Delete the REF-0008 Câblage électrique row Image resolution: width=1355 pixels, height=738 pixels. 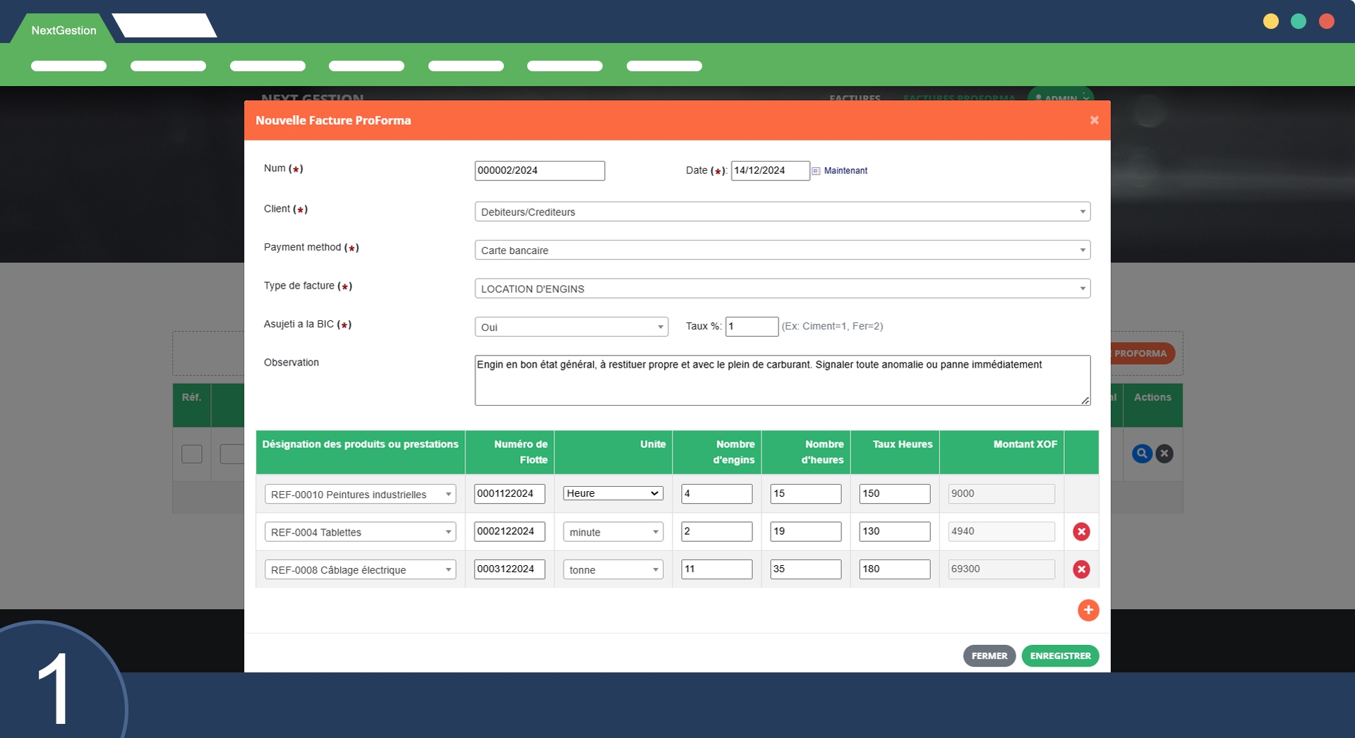pyautogui.click(x=1080, y=569)
